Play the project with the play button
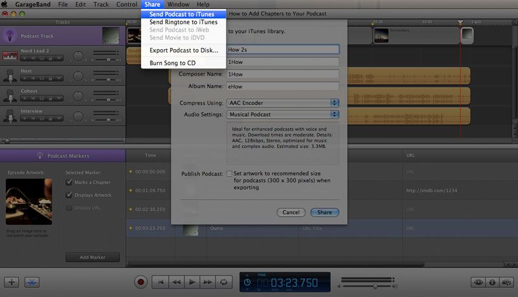The image size is (518, 297). (x=192, y=282)
